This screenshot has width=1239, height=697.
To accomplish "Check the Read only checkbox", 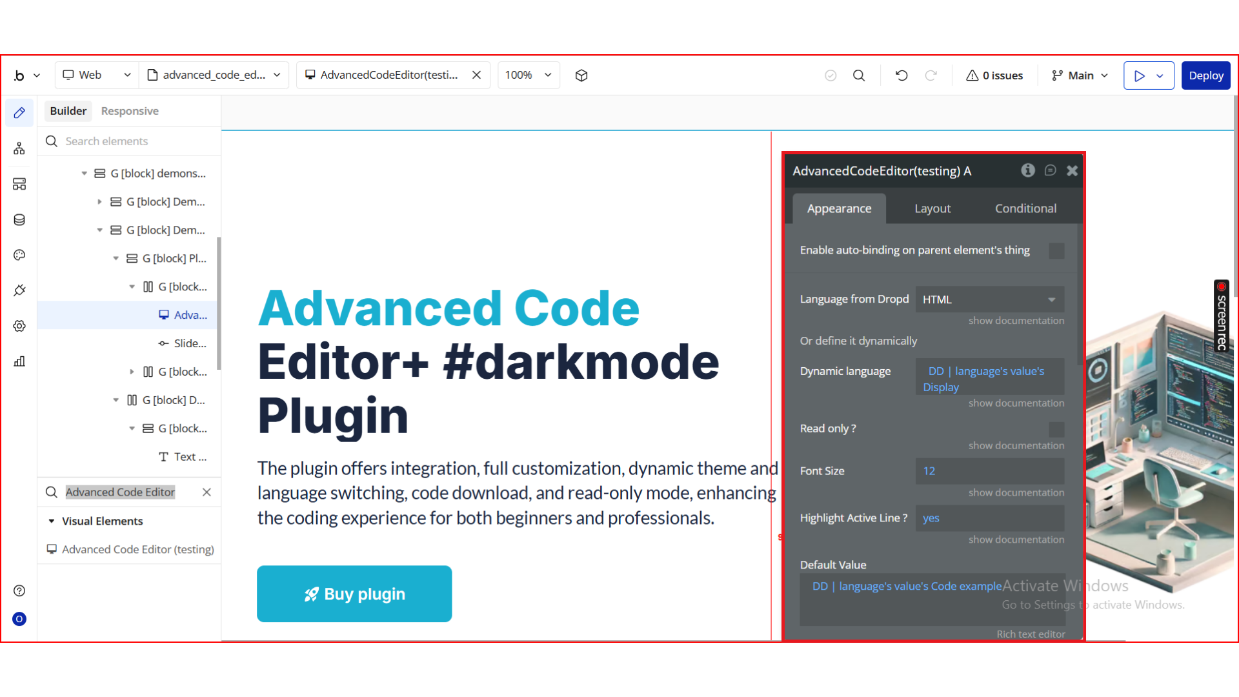I will (1056, 429).
